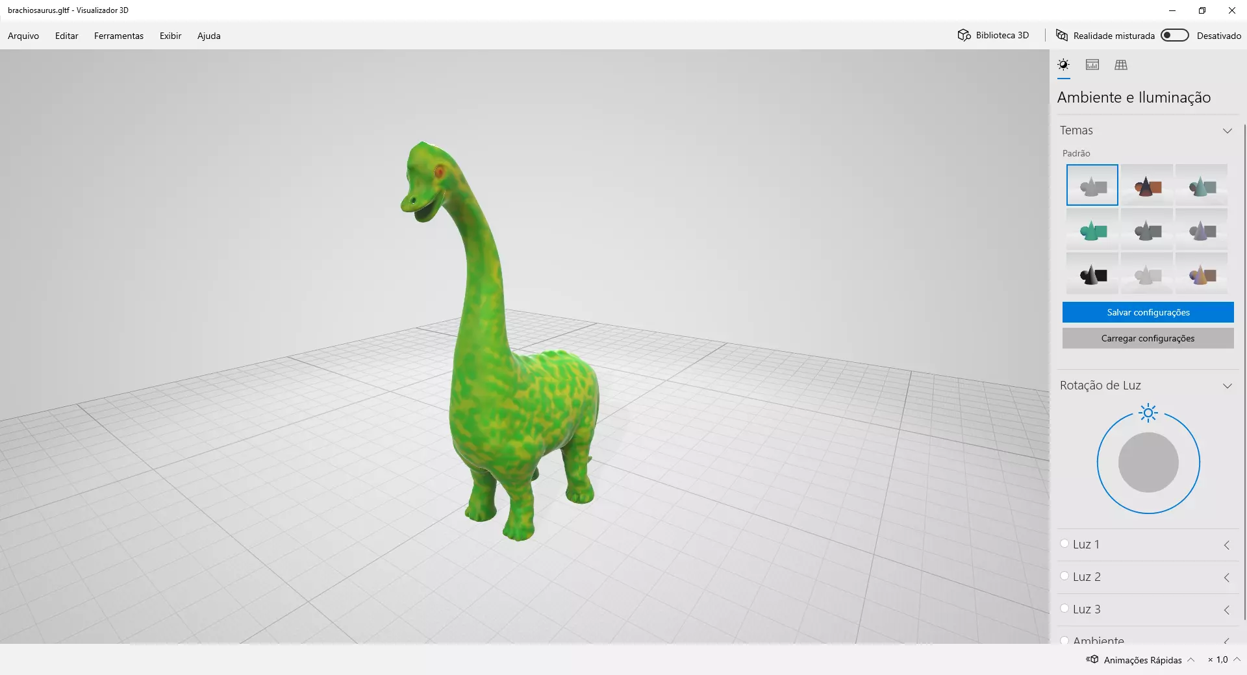Open the Ambiente e Iluminação sun tab
Image resolution: width=1247 pixels, height=675 pixels.
[1063, 65]
